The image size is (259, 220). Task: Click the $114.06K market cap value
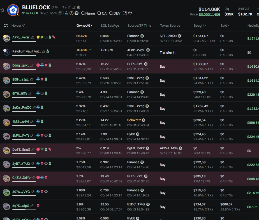coord(209,9)
